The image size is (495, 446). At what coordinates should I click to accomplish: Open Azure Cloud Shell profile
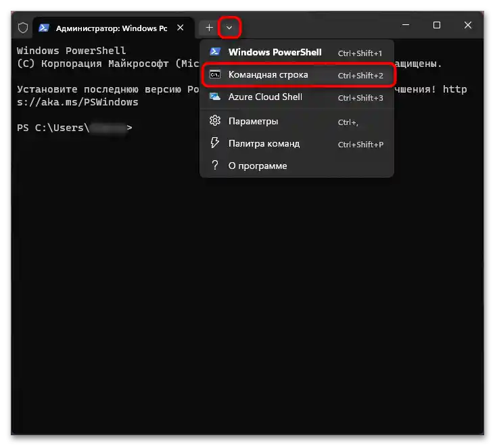point(297,97)
